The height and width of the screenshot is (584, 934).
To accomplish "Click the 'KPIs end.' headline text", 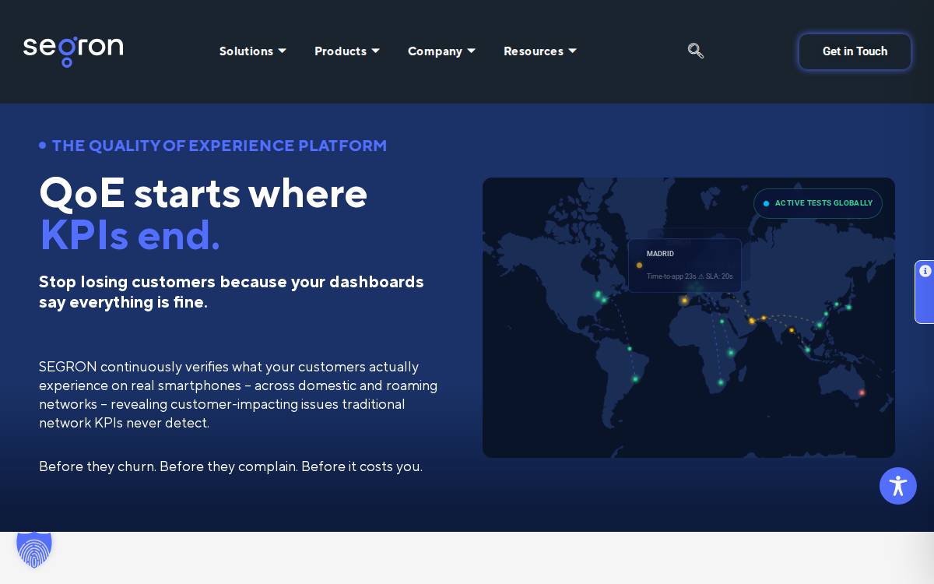I will pyautogui.click(x=130, y=234).
